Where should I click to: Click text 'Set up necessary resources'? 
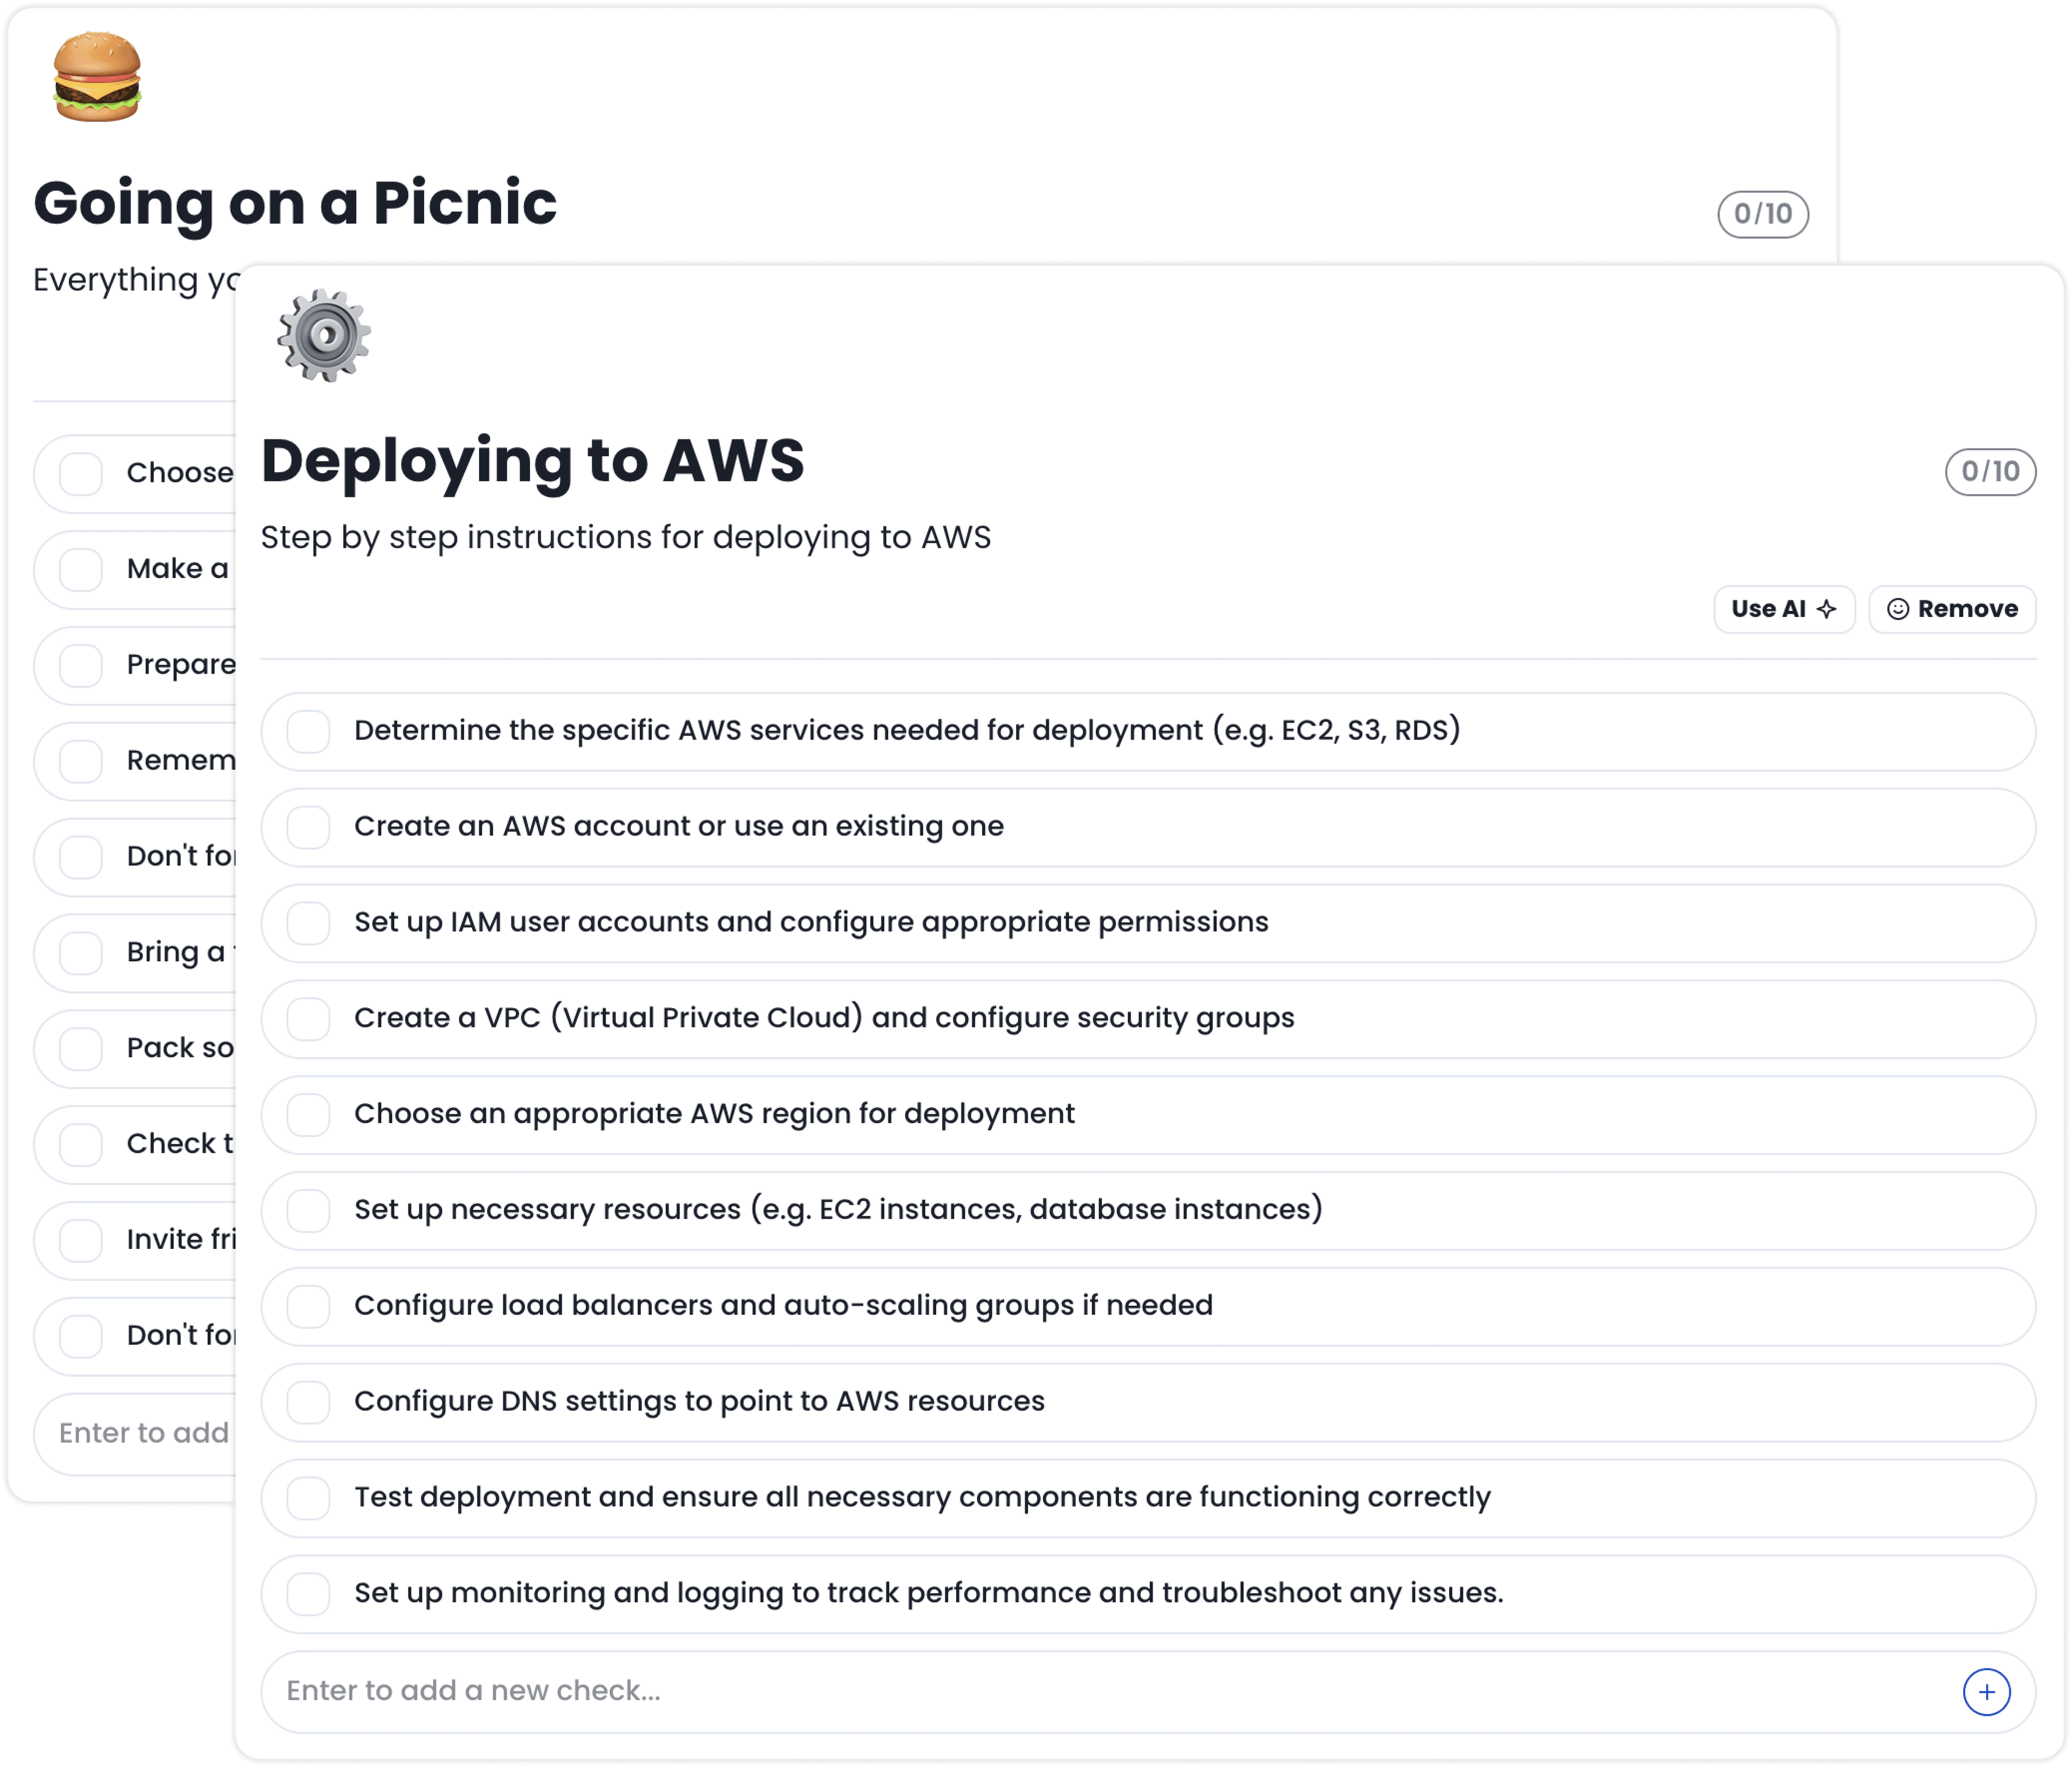[548, 1209]
